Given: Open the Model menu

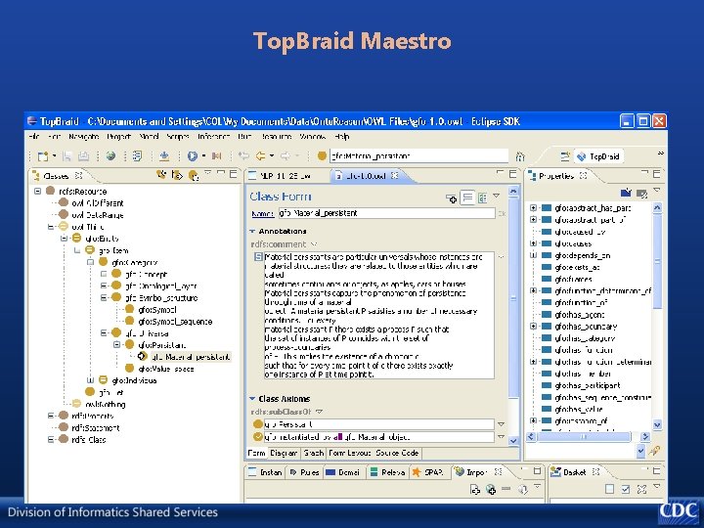Looking at the screenshot, I should click(149, 137).
